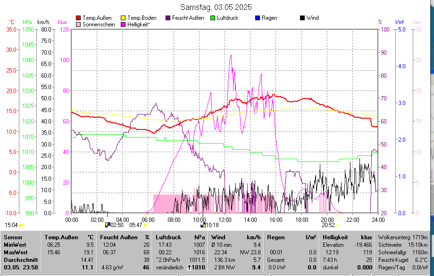This screenshot has height=276, width=434.
Task: Click the sunset icon beside 20:52
Action: click(338, 225)
